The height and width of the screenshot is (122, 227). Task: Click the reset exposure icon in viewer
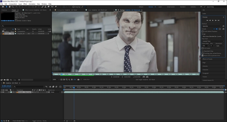click(x=72, y=79)
